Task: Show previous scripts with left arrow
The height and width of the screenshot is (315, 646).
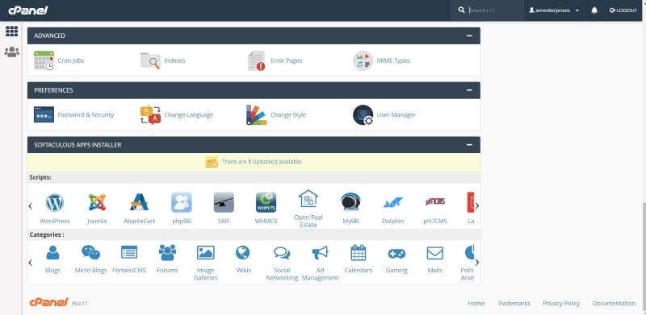Action: coord(31,205)
